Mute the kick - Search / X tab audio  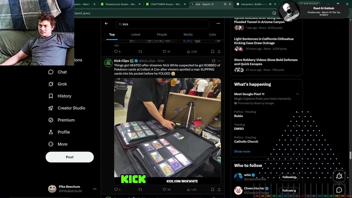[x=225, y=4]
